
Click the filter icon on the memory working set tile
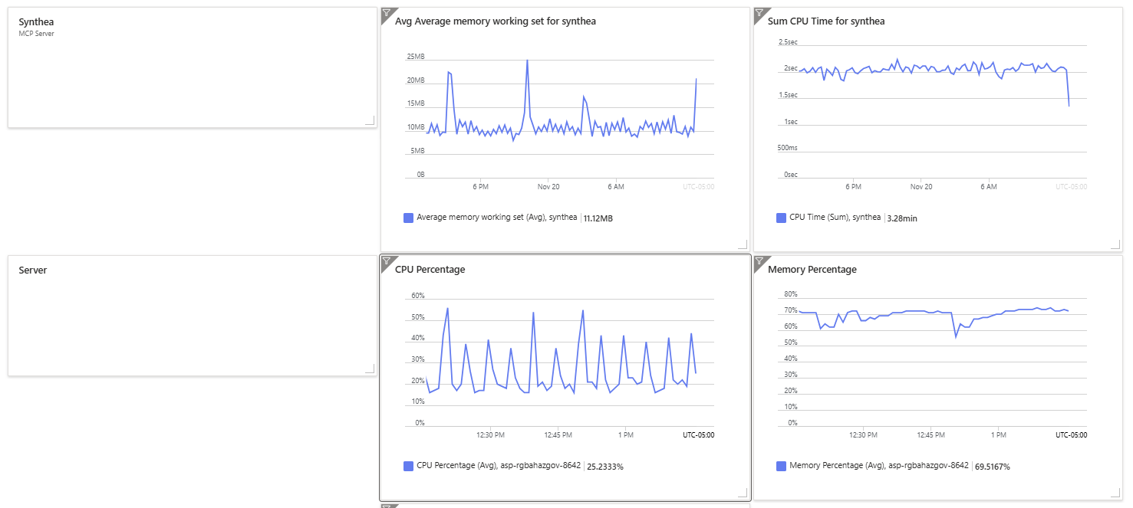point(386,12)
